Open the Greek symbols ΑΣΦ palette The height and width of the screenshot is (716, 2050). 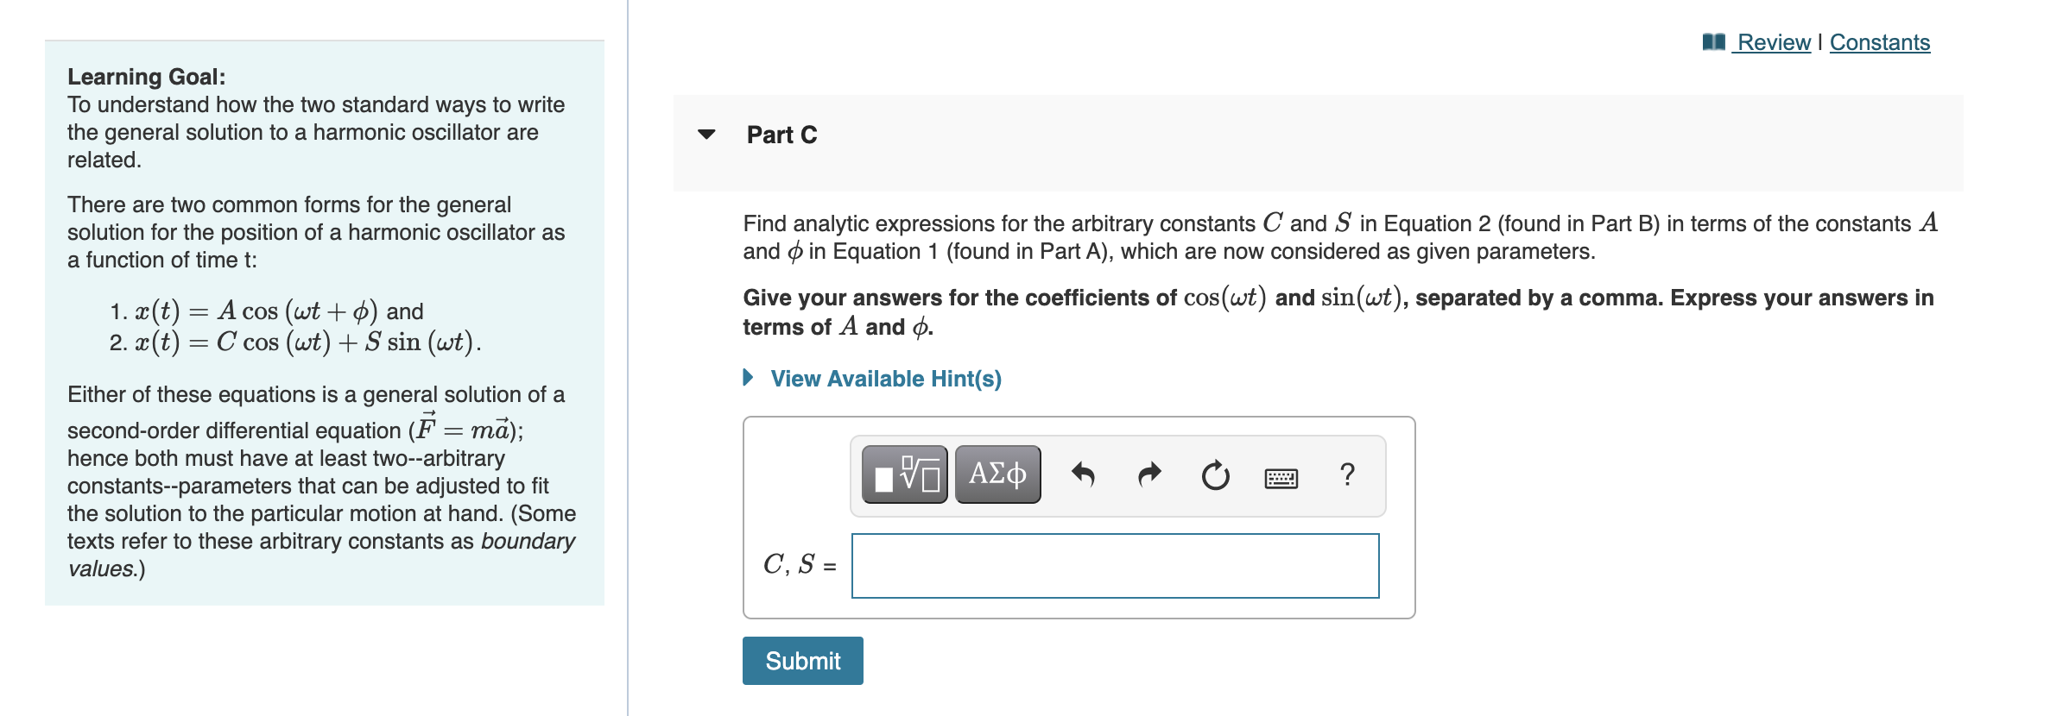[x=997, y=474]
